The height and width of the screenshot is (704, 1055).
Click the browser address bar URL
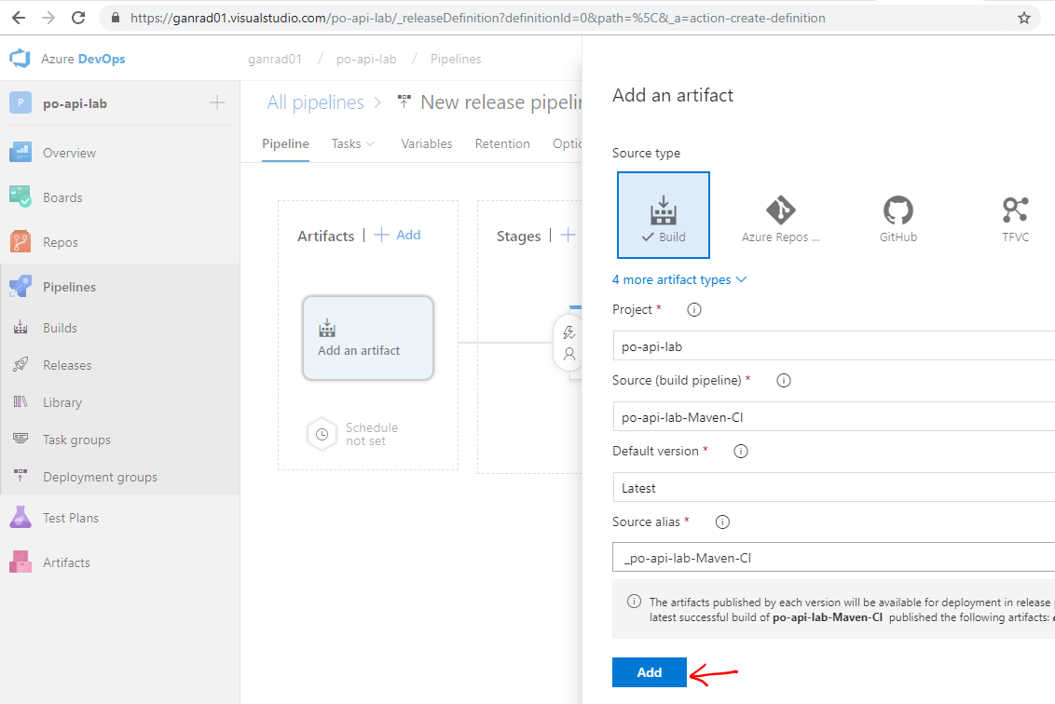coord(478,18)
